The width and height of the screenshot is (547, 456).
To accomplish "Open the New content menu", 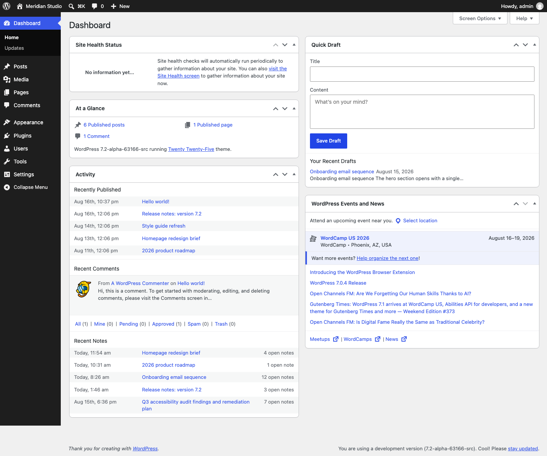I will tap(120, 6).
